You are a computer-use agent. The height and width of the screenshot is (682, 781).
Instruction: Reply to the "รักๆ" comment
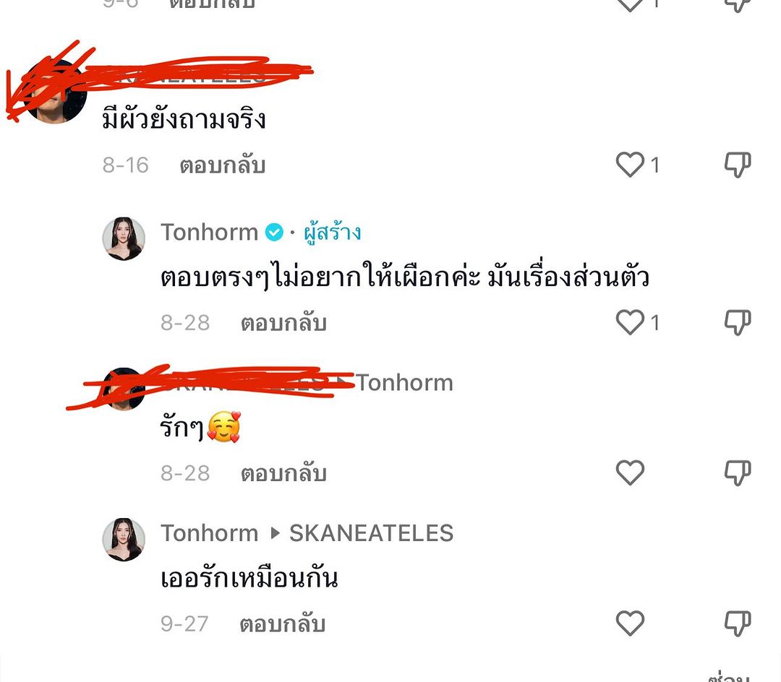pos(283,473)
